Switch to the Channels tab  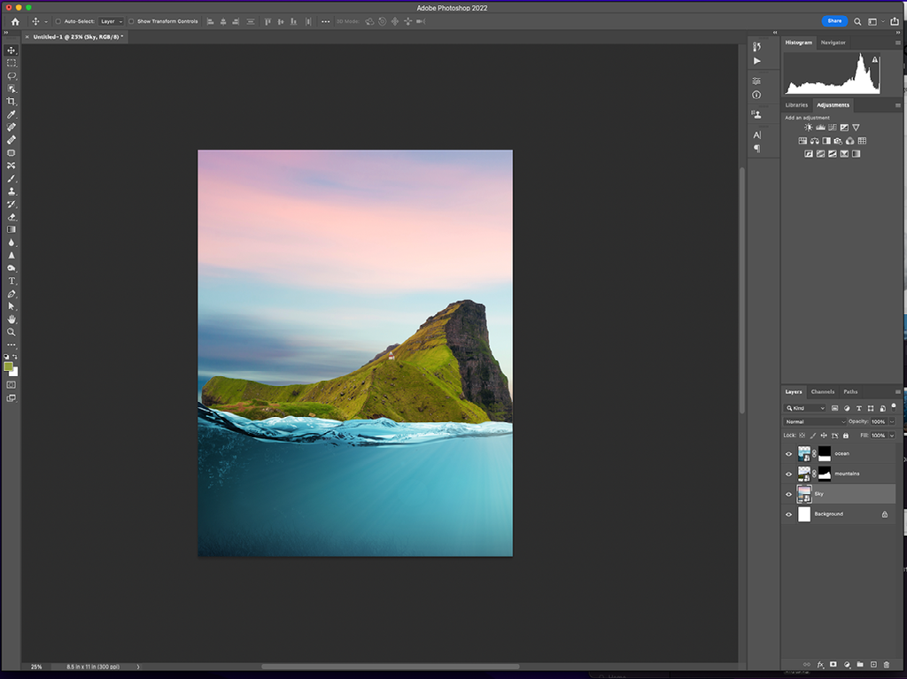coord(822,391)
